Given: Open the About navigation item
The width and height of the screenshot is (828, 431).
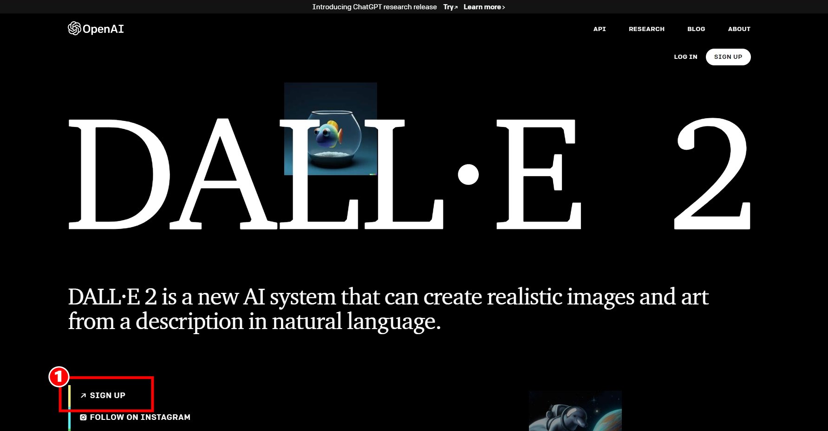Looking at the screenshot, I should click(x=739, y=29).
